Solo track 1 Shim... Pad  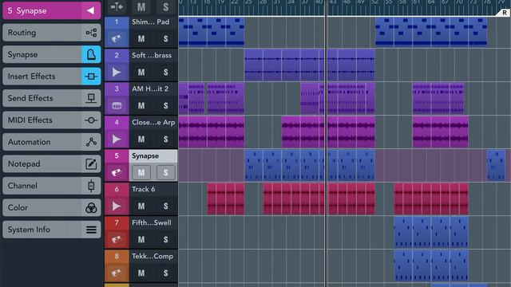click(x=165, y=39)
